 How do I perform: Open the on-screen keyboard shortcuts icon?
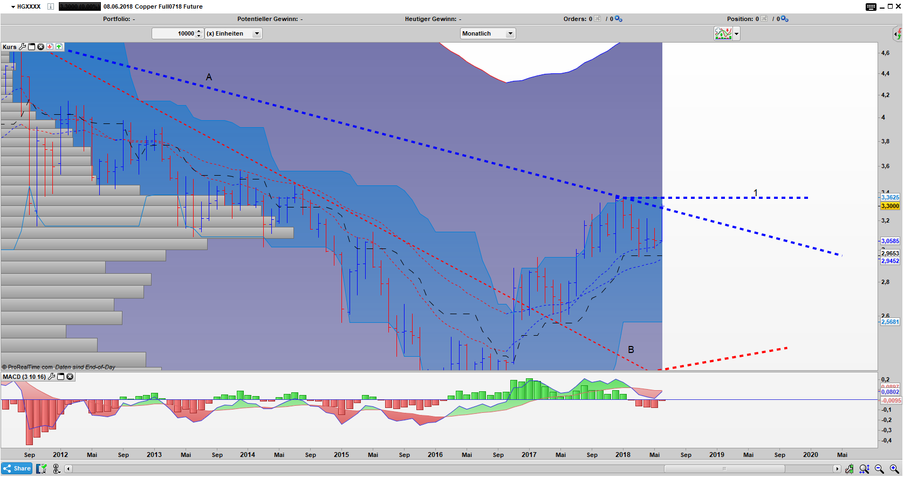point(871,6)
